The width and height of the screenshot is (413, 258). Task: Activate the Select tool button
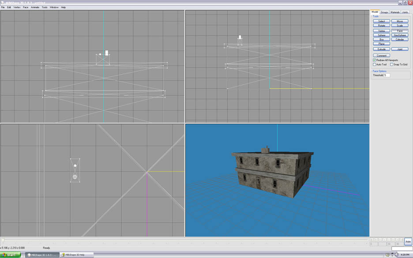(x=381, y=21)
